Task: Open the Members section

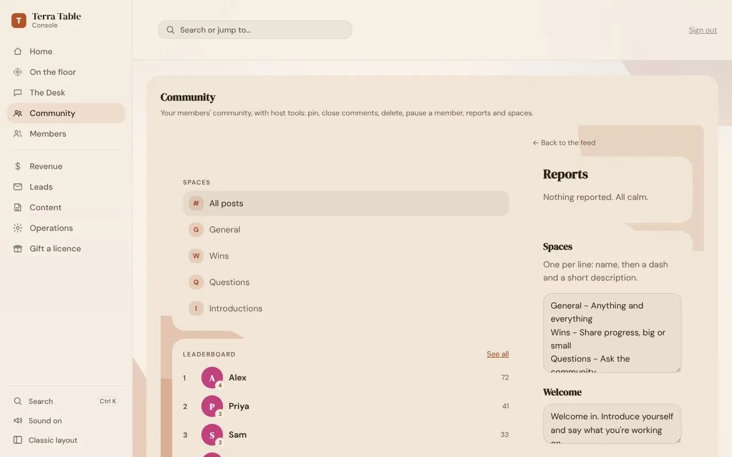Action: (x=66, y=134)
